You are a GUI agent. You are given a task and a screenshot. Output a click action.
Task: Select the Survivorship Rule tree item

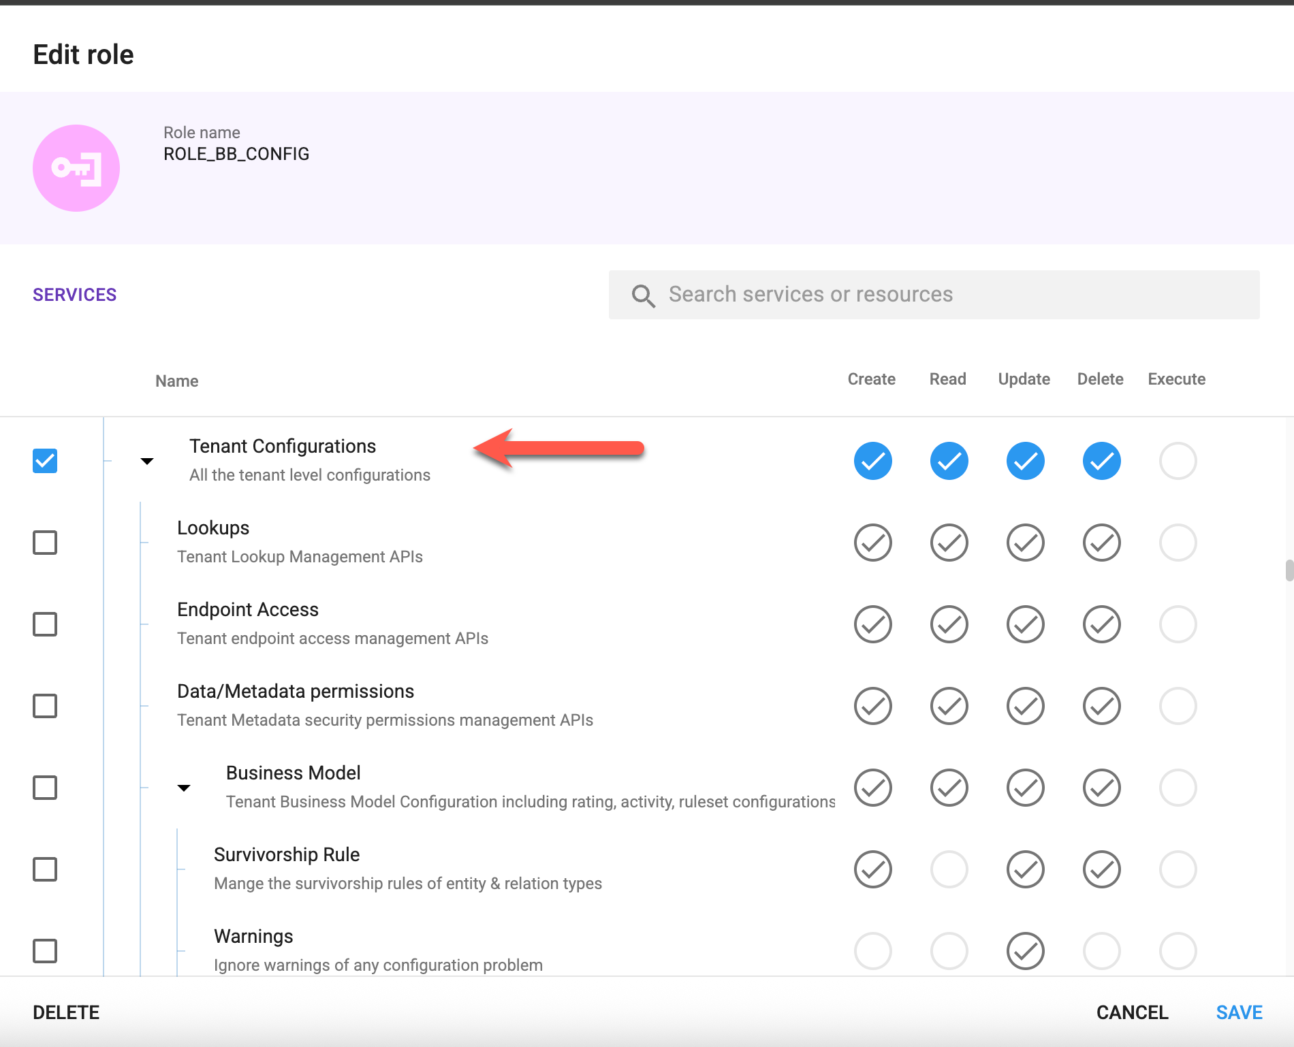coord(287,855)
